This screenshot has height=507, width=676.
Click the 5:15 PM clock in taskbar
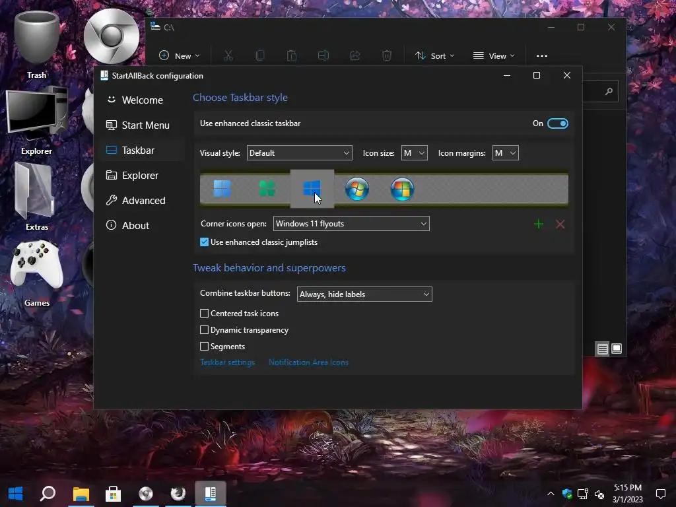tap(627, 494)
